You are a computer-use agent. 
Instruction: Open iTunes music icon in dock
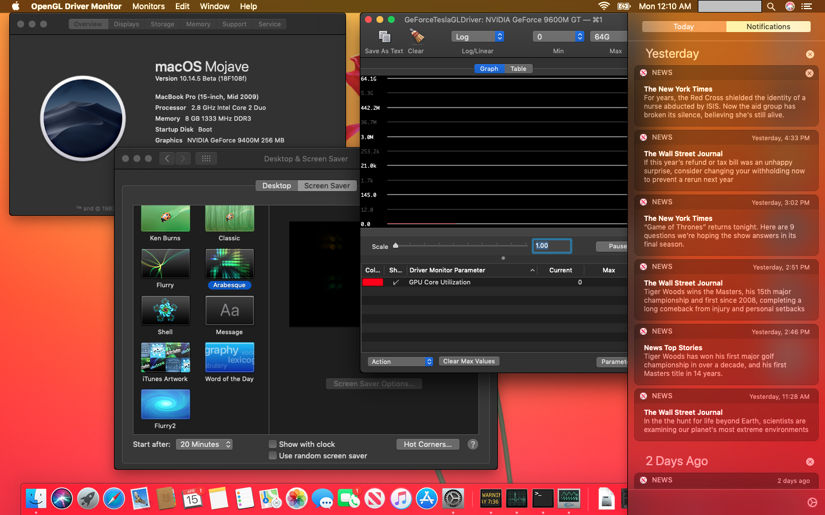tap(401, 498)
